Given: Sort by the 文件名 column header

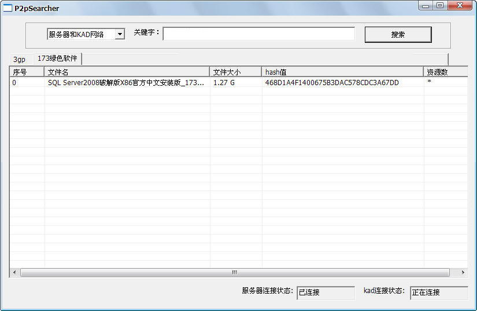Looking at the screenshot, I should click(x=127, y=72).
